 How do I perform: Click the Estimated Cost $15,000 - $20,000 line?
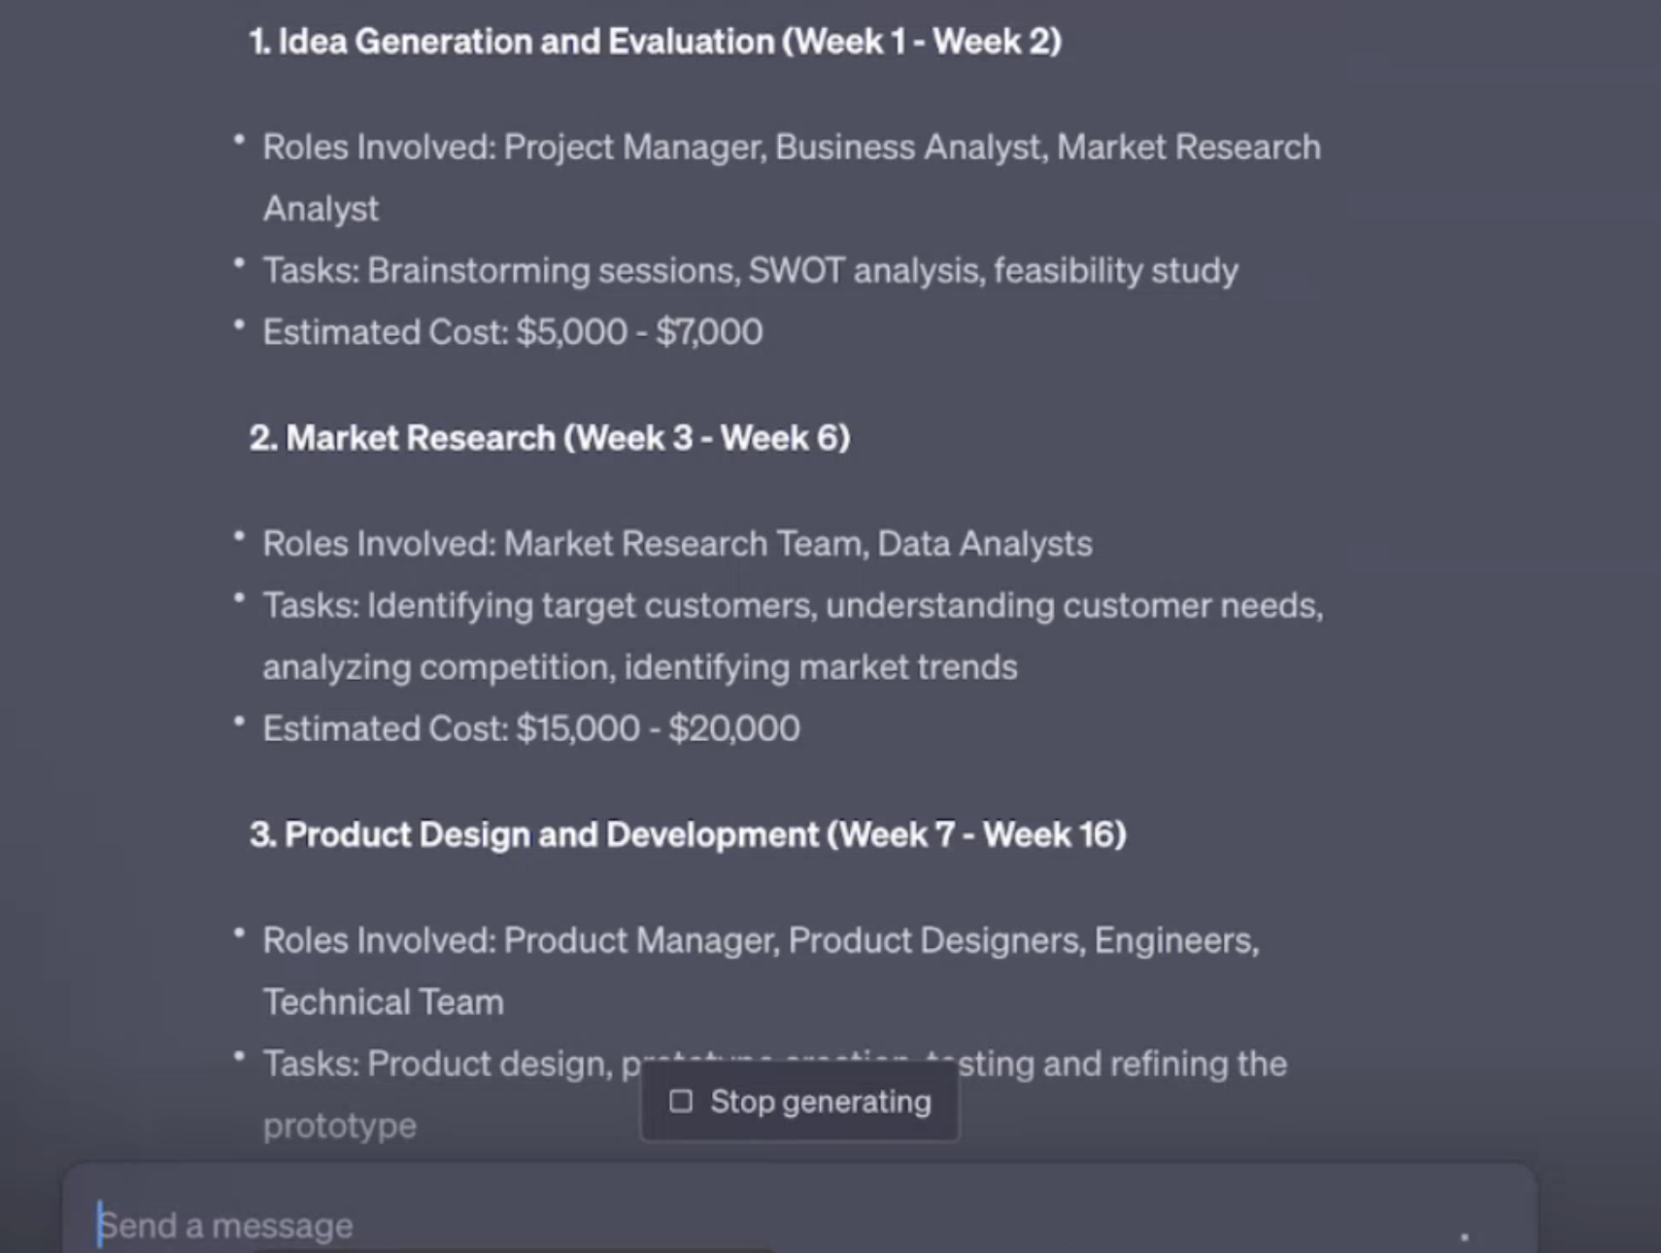[531, 728]
